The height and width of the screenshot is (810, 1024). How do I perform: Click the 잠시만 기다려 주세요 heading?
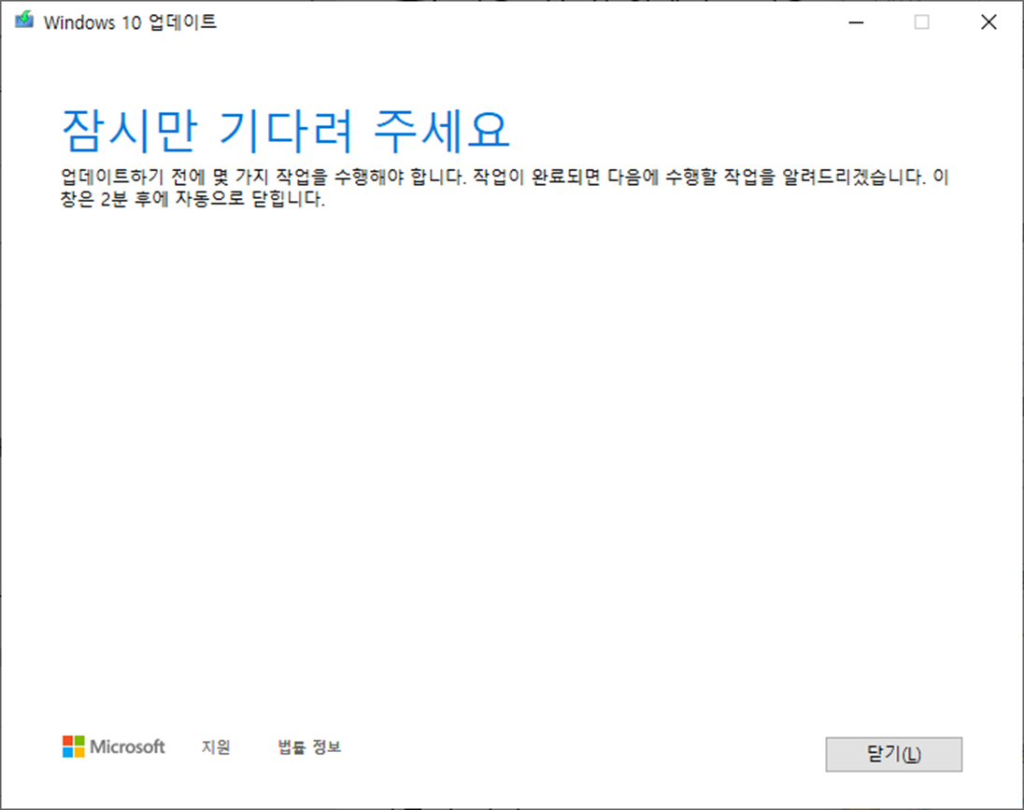285,131
